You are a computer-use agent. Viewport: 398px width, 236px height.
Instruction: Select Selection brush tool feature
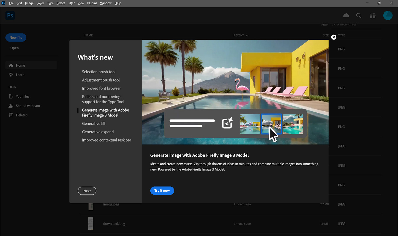pos(99,72)
